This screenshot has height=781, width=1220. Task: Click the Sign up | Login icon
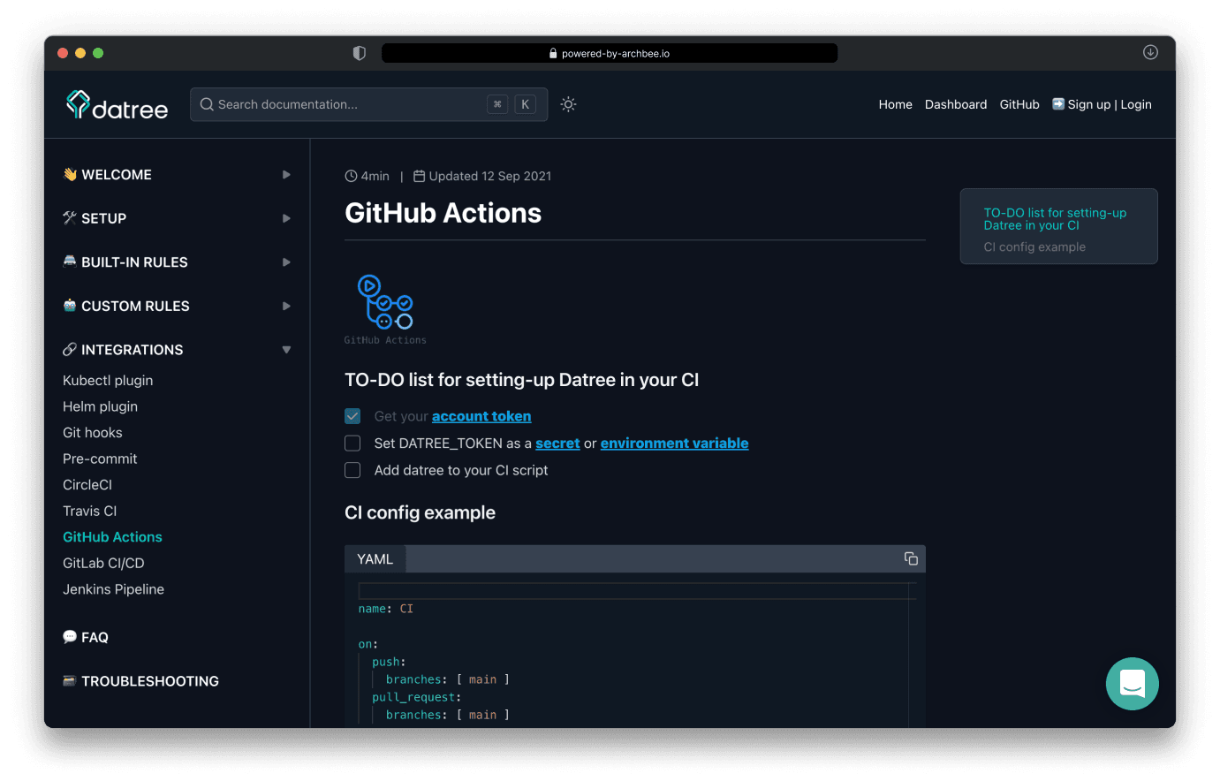(x=1058, y=104)
